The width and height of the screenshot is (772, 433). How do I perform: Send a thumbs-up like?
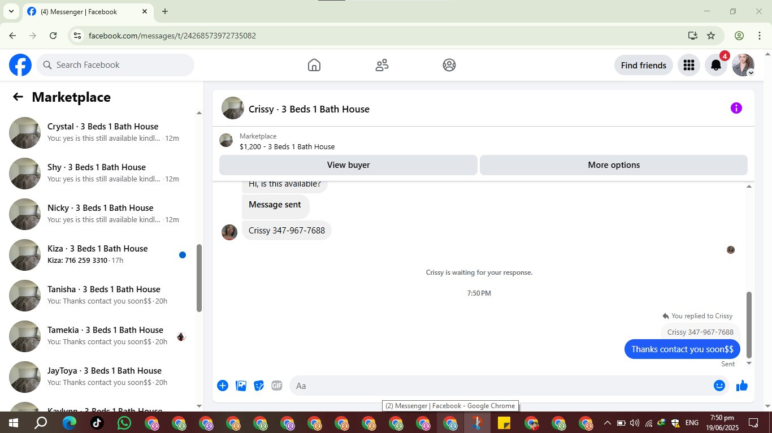[742, 386]
